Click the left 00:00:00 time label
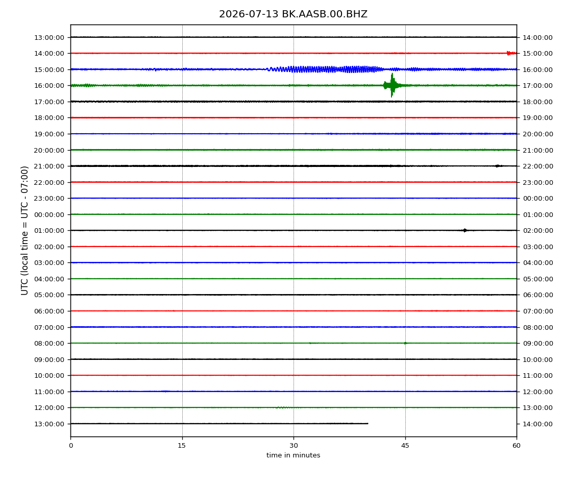The width and height of the screenshot is (587, 485). (49, 214)
